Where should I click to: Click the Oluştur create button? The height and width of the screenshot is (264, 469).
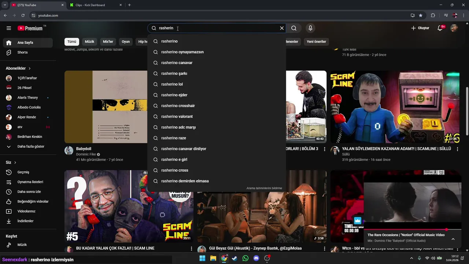(420, 28)
